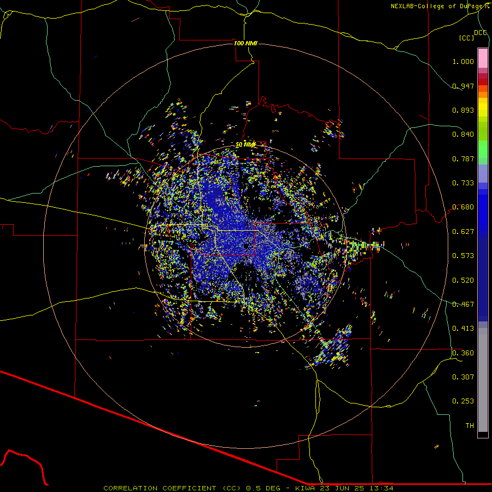Click the 0.787 legend value
Image resolution: width=492 pixels, height=492 pixels.
(x=463, y=159)
